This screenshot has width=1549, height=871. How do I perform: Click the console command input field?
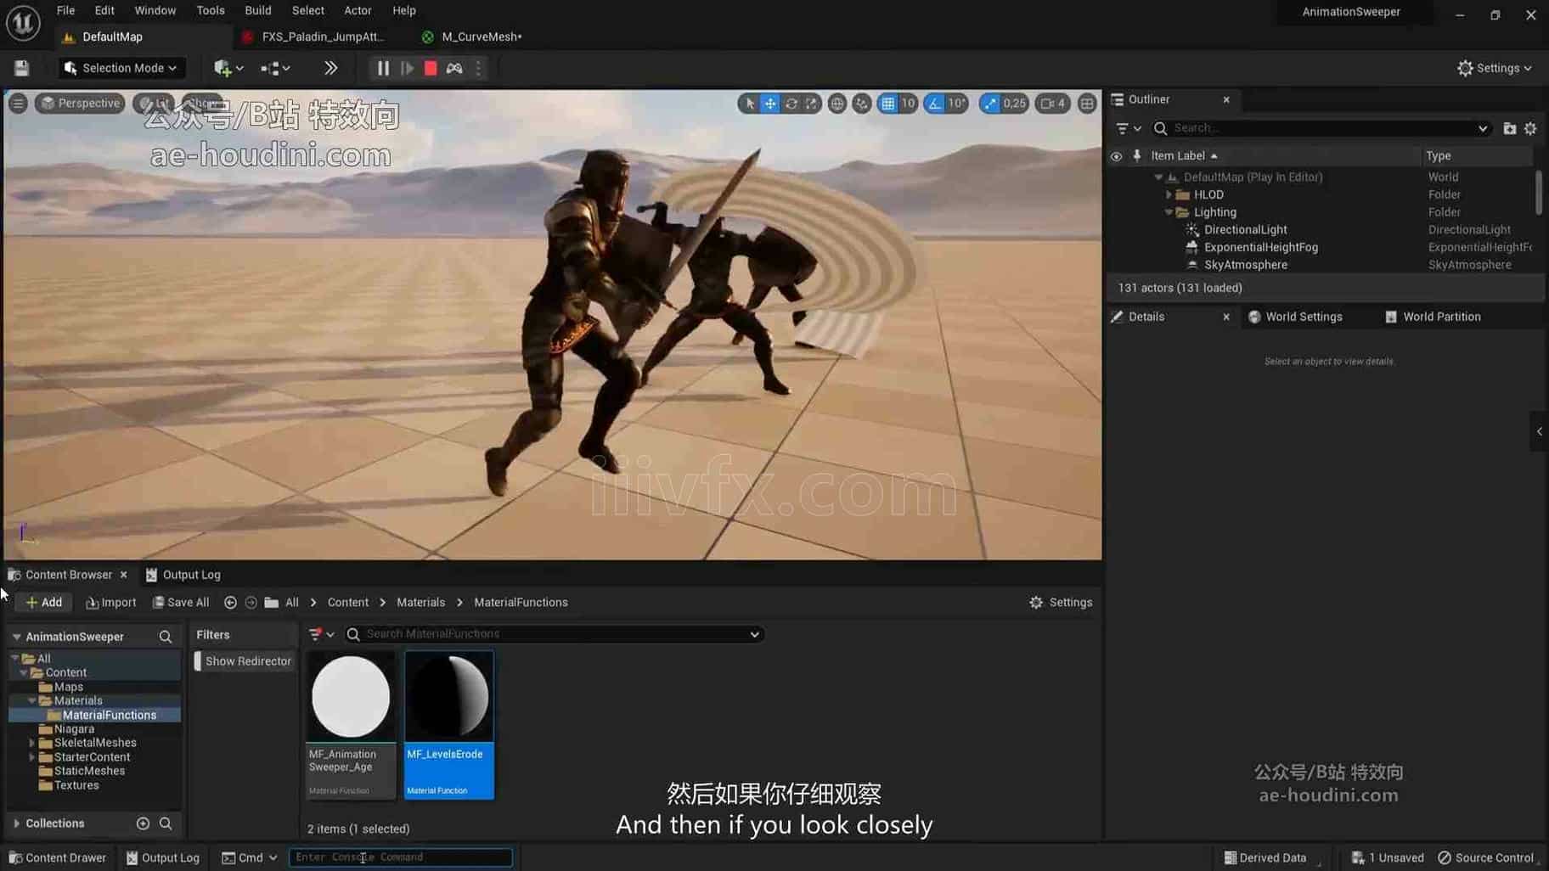coord(401,857)
